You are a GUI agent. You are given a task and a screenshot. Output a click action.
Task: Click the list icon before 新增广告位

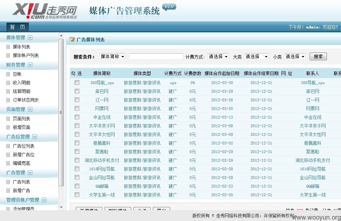(x=8, y=155)
